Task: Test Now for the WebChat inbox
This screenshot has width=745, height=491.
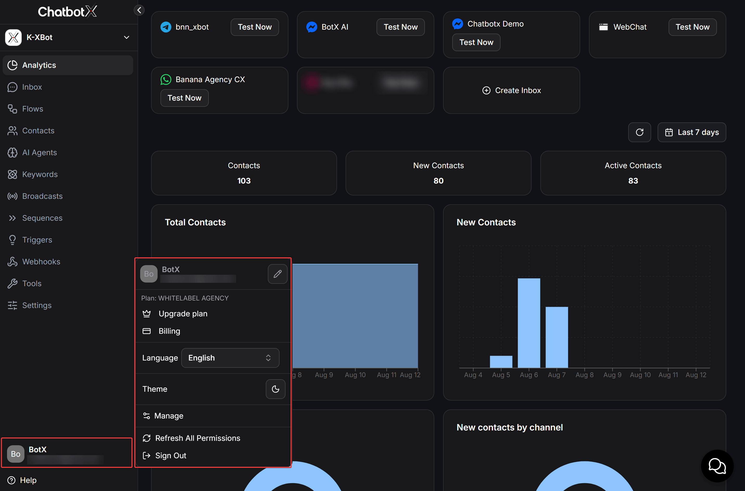Action: (692, 27)
